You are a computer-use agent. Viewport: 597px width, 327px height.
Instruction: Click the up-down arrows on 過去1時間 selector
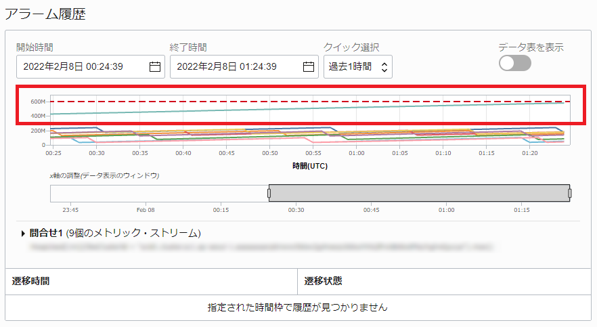[x=384, y=67]
